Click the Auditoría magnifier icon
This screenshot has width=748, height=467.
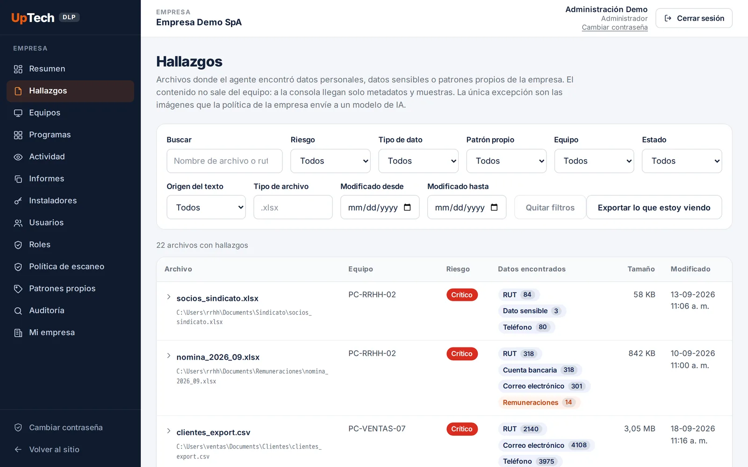[x=18, y=311]
